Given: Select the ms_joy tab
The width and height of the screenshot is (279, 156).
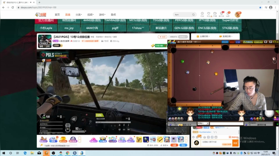Looking at the screenshot, I should (69, 28).
